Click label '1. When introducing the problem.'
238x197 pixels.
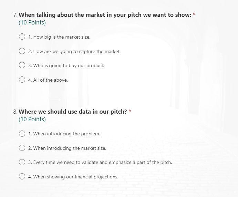coord(64,134)
